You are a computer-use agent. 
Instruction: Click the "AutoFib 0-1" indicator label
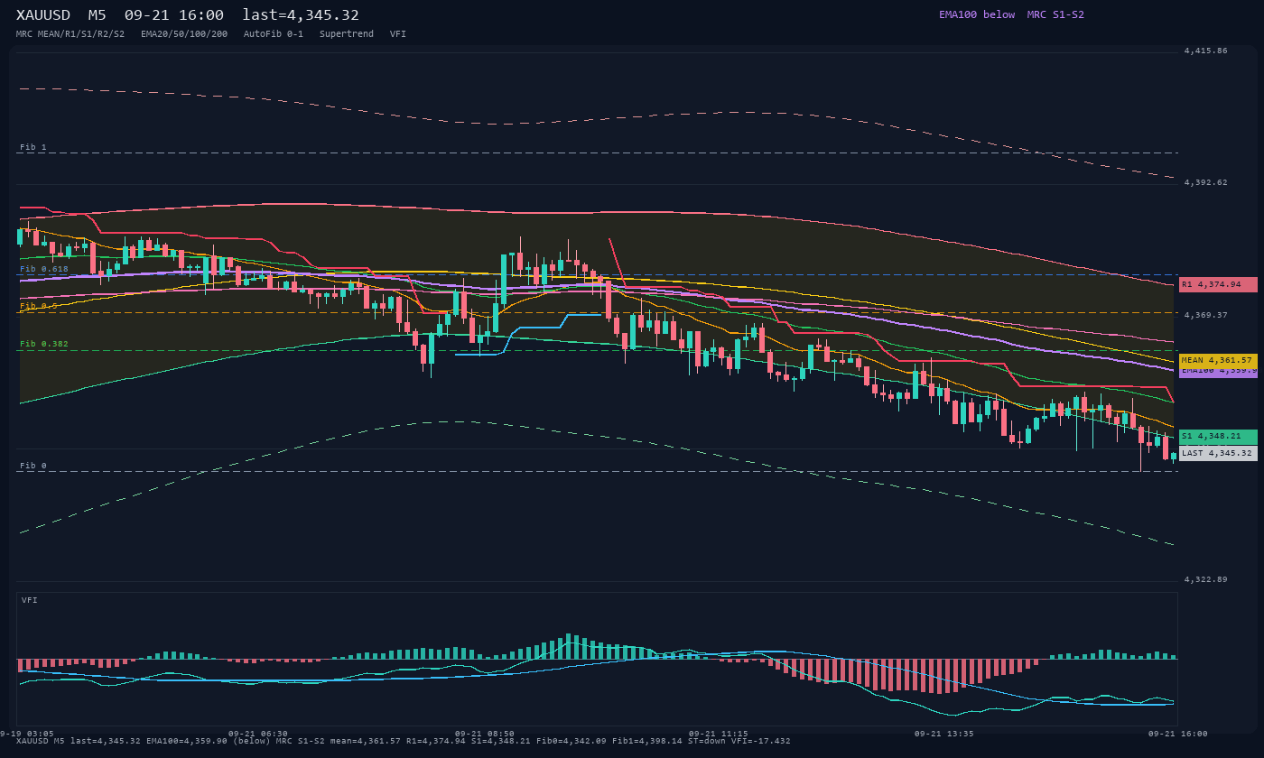(274, 34)
